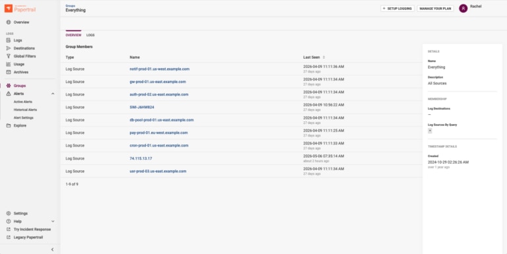Click the Legacy Papertrail external icon

pyautogui.click(x=9, y=238)
